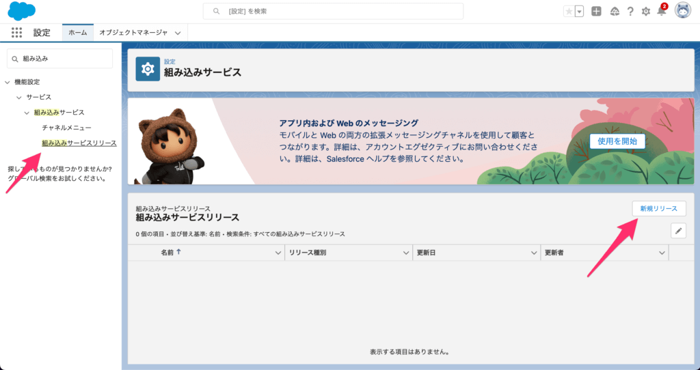Open the 更新日 column dropdown chevron
Image resolution: width=700 pixels, height=370 pixels.
click(534, 253)
